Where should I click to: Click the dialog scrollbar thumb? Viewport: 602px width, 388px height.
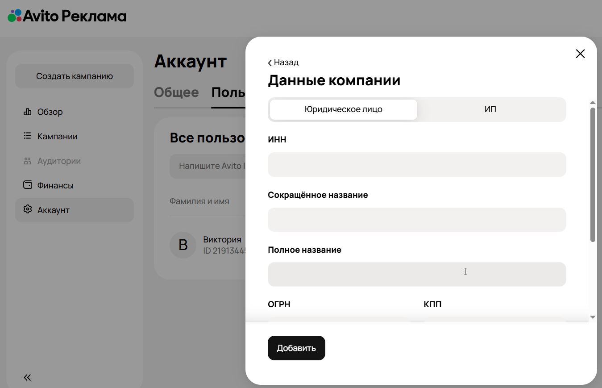pyautogui.click(x=593, y=175)
